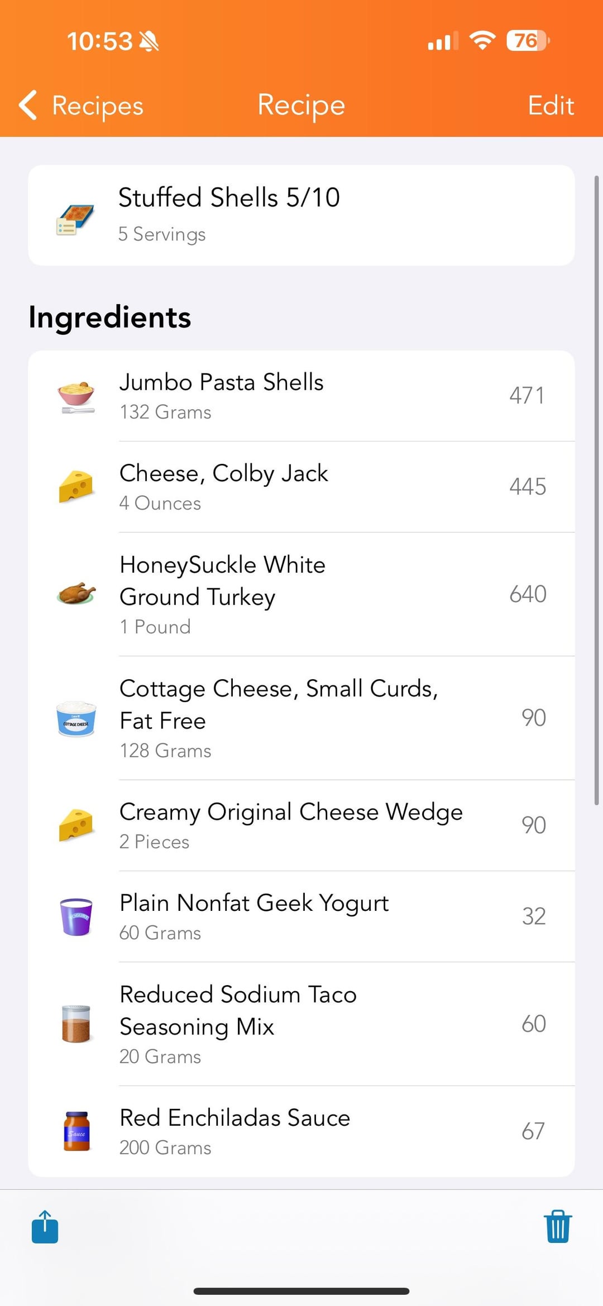This screenshot has height=1306, width=603.
Task: Tap the share icon at bottom left
Action: [x=45, y=1227]
